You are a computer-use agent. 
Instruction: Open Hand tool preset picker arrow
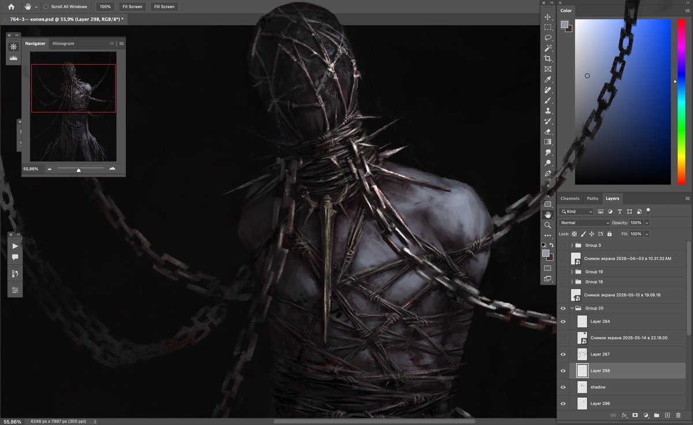tap(37, 7)
